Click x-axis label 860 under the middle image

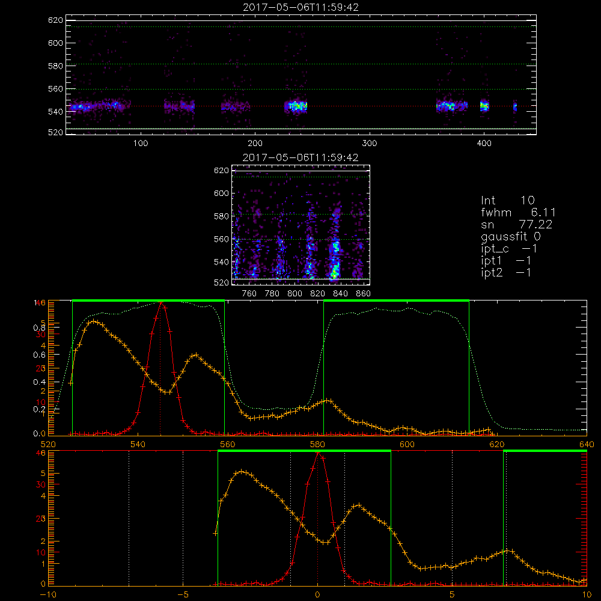pos(363,294)
